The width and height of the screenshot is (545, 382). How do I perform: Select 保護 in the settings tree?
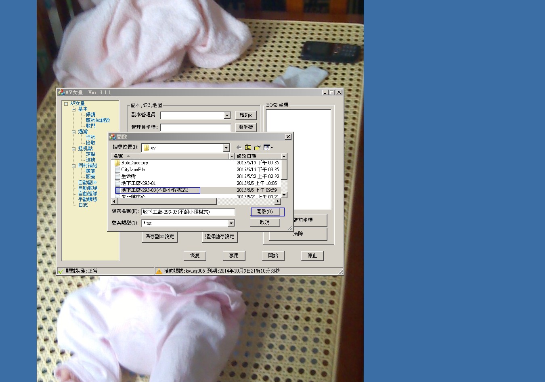pyautogui.click(x=90, y=115)
